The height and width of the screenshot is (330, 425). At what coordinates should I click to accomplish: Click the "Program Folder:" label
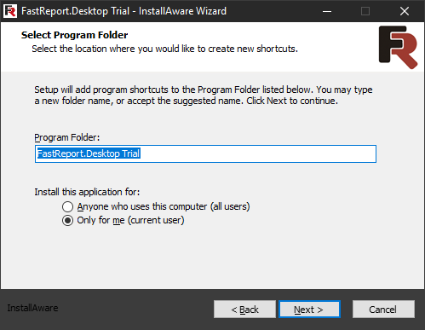(67, 137)
